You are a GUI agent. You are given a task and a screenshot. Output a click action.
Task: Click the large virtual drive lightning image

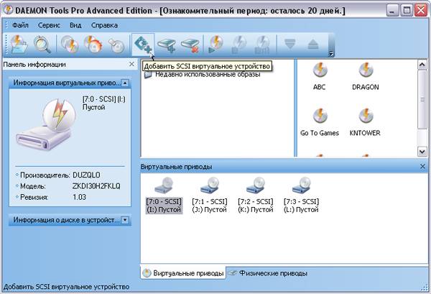pos(46,125)
